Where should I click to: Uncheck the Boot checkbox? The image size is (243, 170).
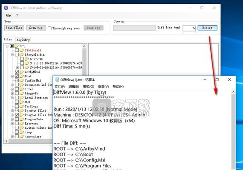point(17,76)
